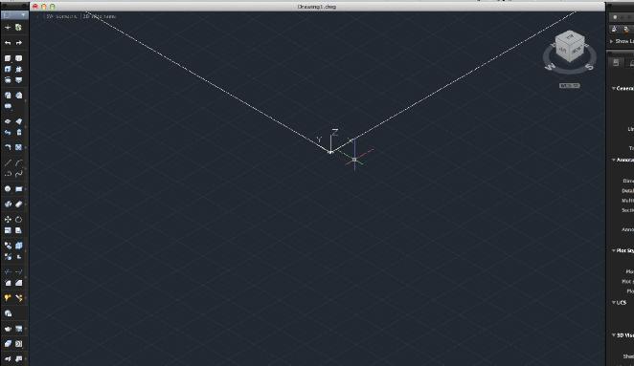Image resolution: width=634 pixels, height=366 pixels.
Task: Select the Spline curve tool
Action: 19,174
